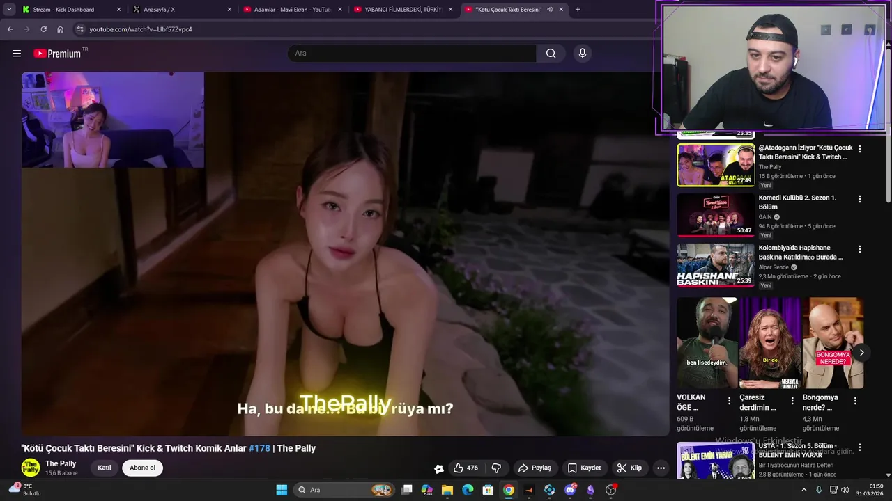Close the Anasayfa / X tab
The image size is (892, 501).
[x=229, y=10]
